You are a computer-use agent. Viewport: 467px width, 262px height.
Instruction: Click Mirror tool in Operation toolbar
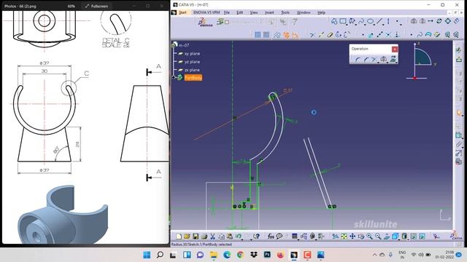384,59
